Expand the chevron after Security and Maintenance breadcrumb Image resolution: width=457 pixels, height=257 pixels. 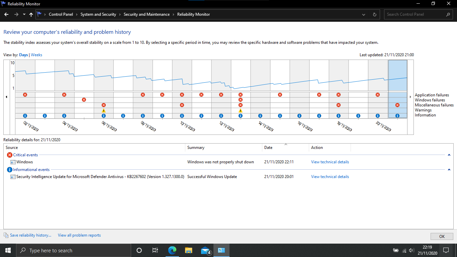coord(173,14)
